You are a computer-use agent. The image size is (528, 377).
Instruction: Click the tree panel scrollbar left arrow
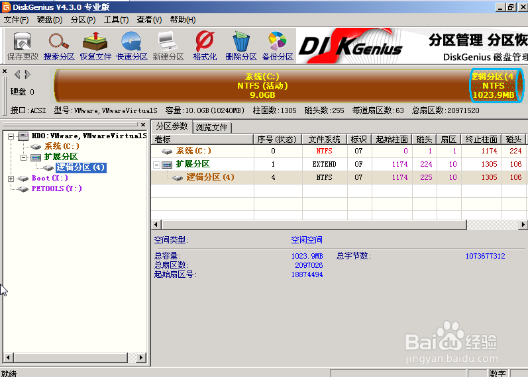(x=8, y=358)
